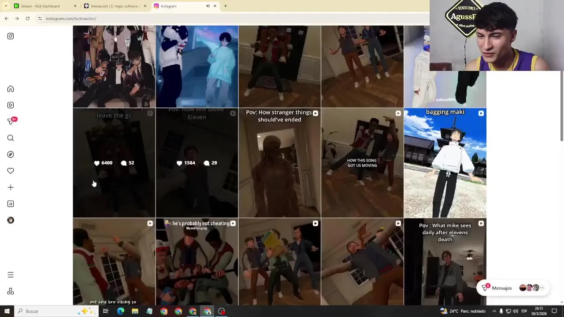564x317 pixels.
Task: Open network tray icon
Action: pos(508,311)
